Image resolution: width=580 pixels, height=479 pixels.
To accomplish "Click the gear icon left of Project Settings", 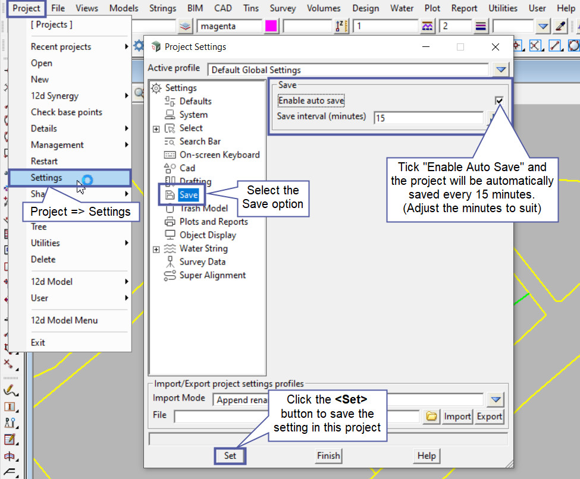I will pyautogui.click(x=138, y=46).
